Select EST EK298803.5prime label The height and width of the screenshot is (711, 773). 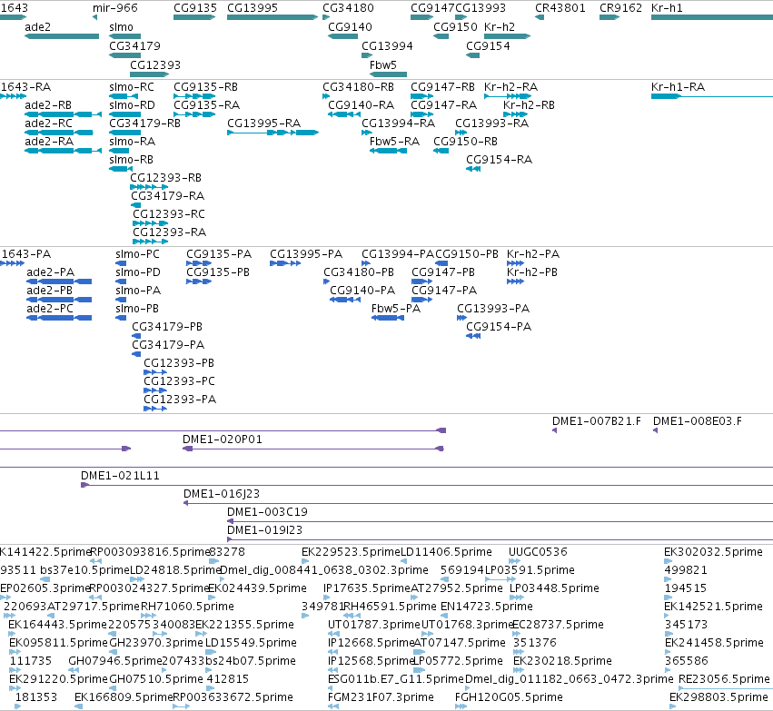(718, 696)
